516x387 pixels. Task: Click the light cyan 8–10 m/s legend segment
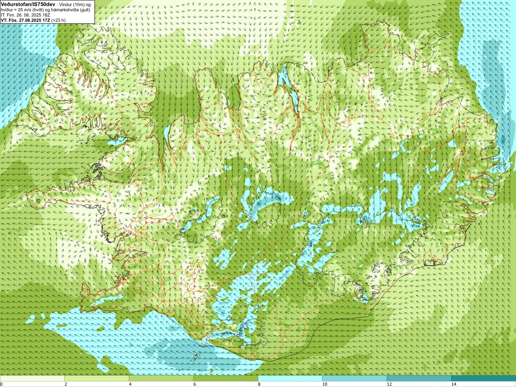coord(290,379)
